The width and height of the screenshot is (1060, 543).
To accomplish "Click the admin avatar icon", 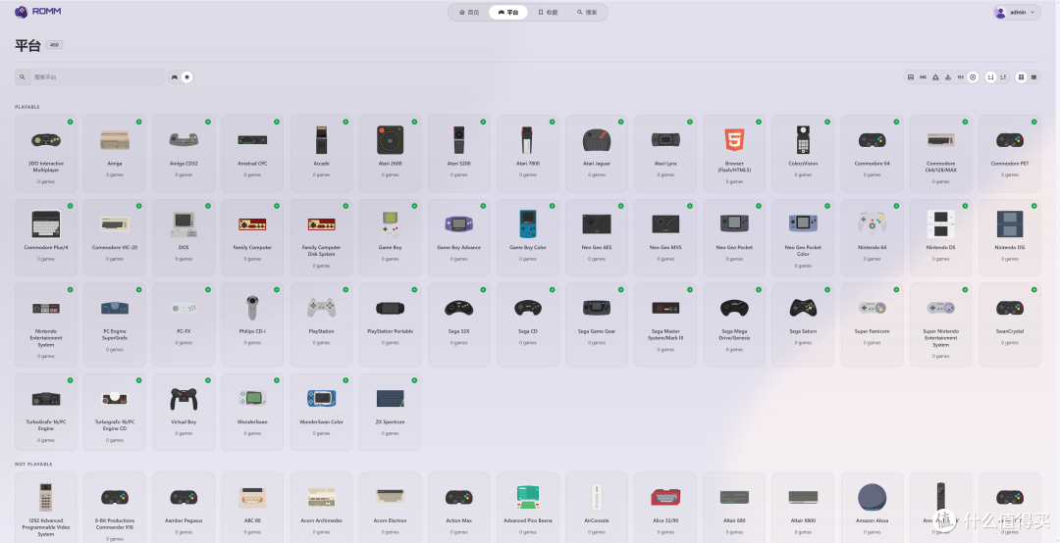I will (x=1000, y=12).
